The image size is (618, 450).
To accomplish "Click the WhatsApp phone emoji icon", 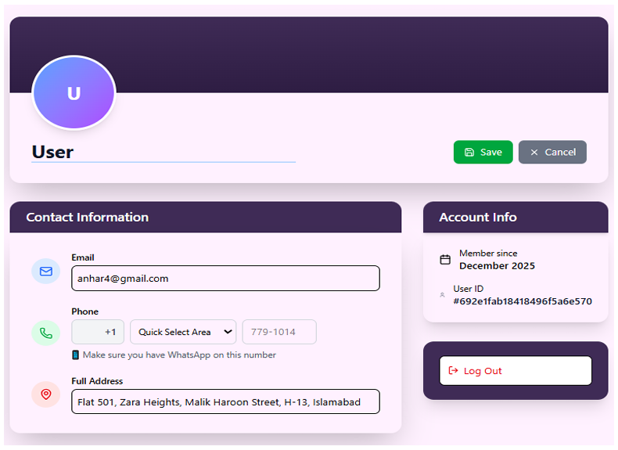I will 76,355.
